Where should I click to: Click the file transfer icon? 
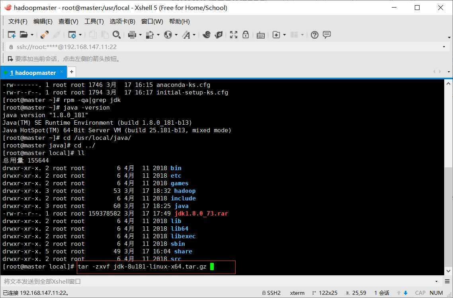pos(150,35)
